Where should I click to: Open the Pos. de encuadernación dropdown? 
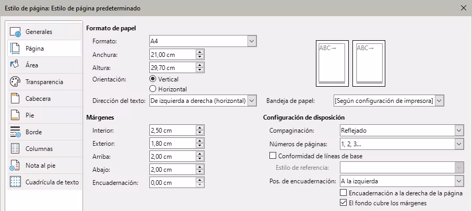point(459,181)
